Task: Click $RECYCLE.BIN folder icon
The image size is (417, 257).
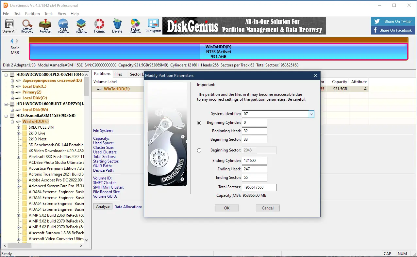Action: click(x=25, y=127)
